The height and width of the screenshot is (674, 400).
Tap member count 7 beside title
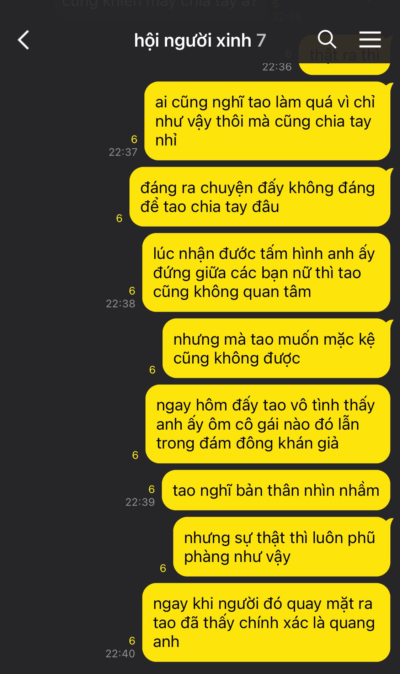point(261,41)
